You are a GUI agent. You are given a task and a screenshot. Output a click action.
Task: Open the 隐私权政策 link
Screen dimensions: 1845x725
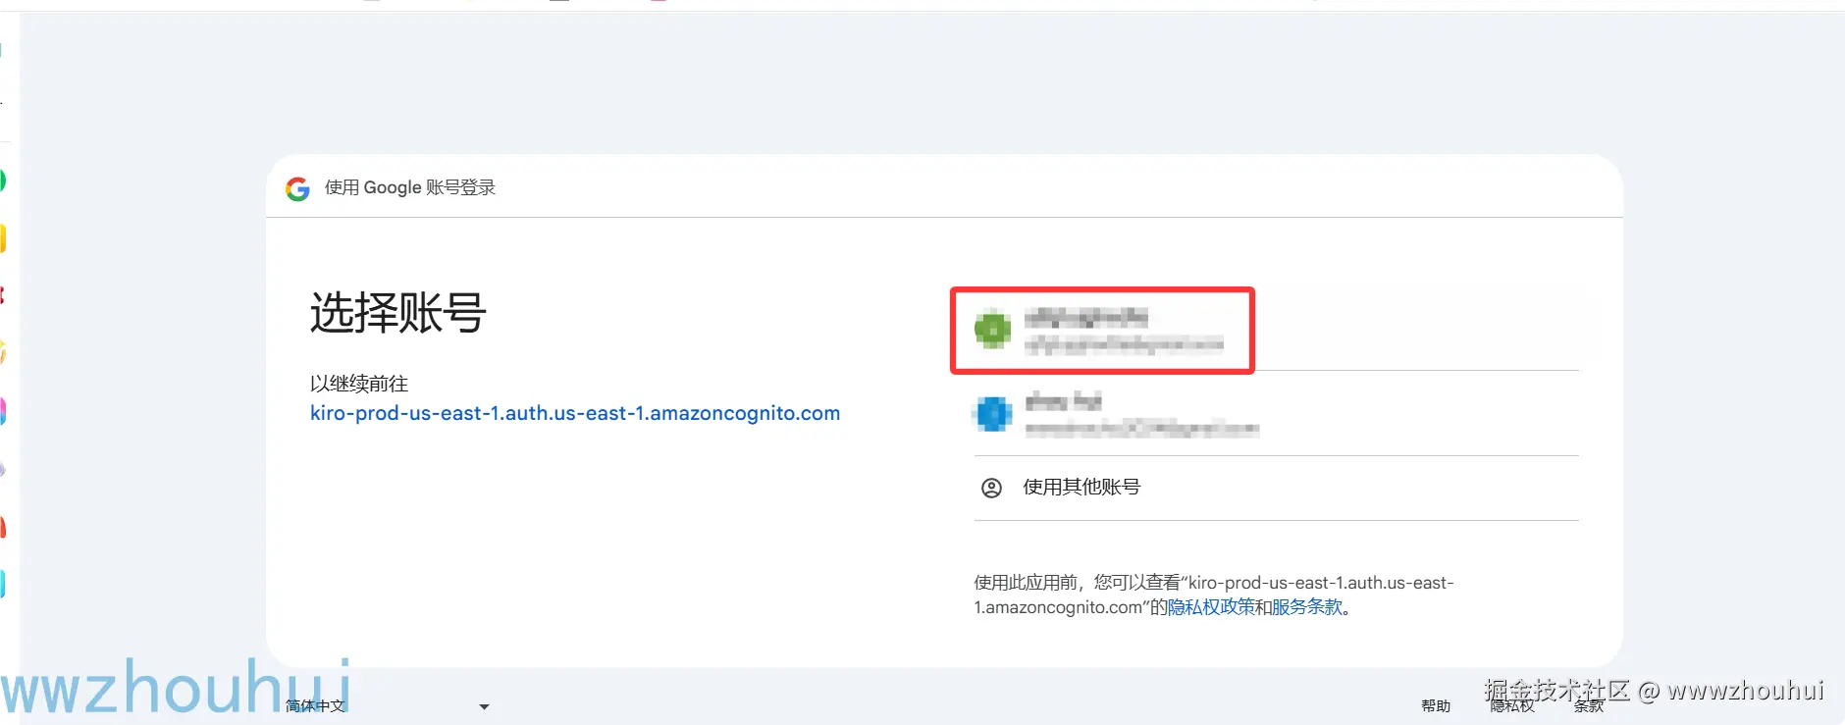point(1211,607)
